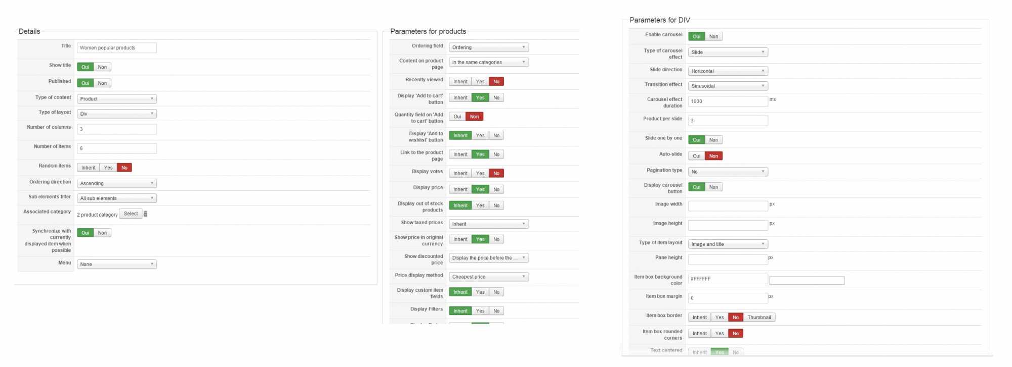Choose No for Display 'Add to cart' button

pyautogui.click(x=496, y=98)
